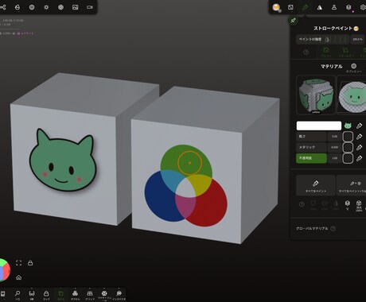
Task: Open the background image icon
Action: pyautogui.click(x=76, y=7)
